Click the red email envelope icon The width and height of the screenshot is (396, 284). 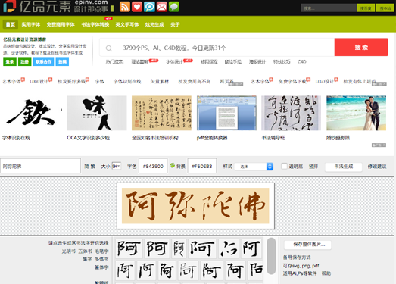tap(161, 7)
